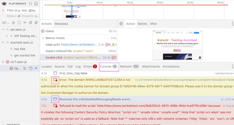Toggle watch on the failed uiLT test
This screenshot has height=125, width=234.
(x=36, y=68)
